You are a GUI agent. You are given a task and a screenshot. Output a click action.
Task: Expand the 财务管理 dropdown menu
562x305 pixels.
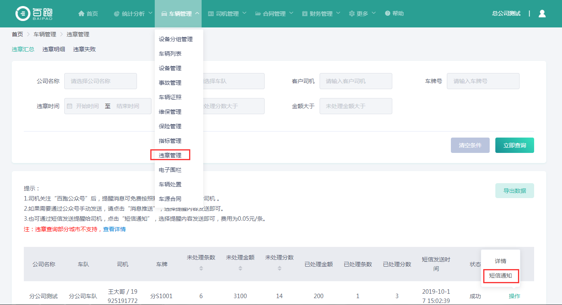(x=321, y=14)
